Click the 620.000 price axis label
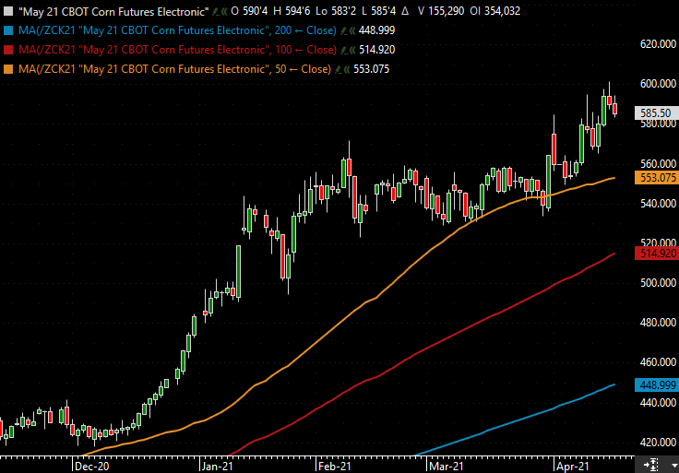Screen dimensions: 679x473 pyautogui.click(x=658, y=44)
